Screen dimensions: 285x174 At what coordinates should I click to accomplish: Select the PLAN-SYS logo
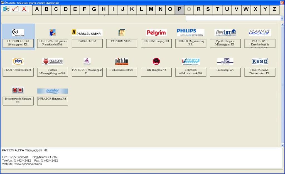tap(260, 33)
